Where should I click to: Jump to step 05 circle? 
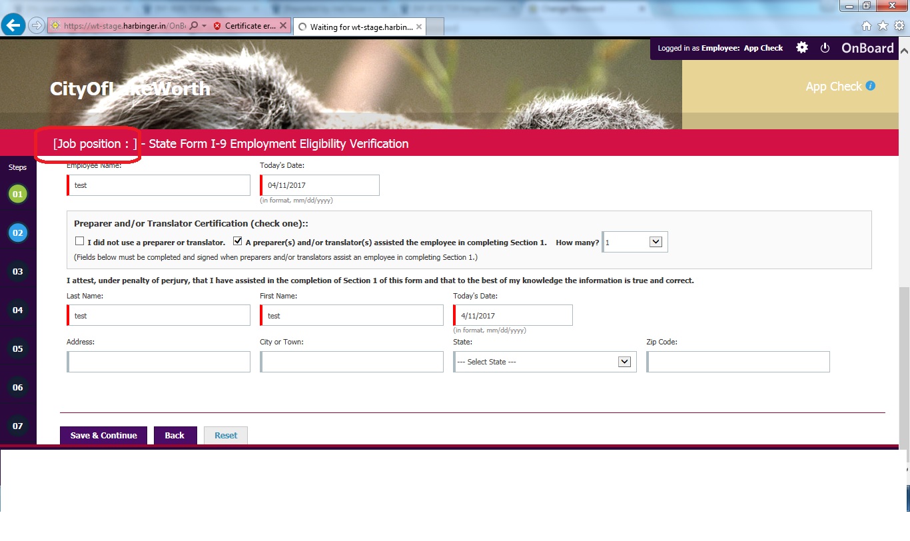pyautogui.click(x=17, y=348)
